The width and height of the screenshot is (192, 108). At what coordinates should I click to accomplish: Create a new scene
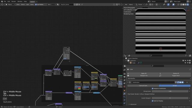[166, 1]
